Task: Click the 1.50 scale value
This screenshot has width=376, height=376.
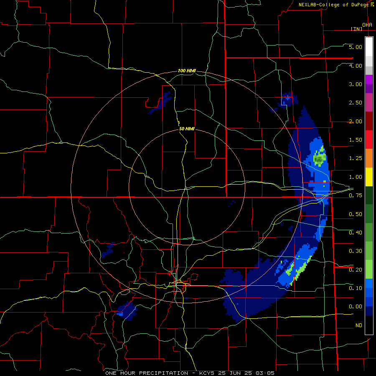Action: pos(356,140)
